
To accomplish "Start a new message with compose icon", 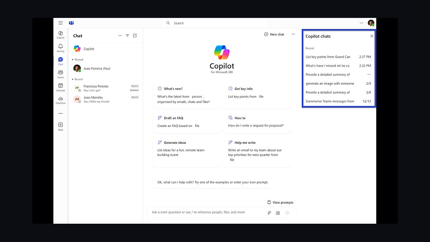I will tap(135, 35).
